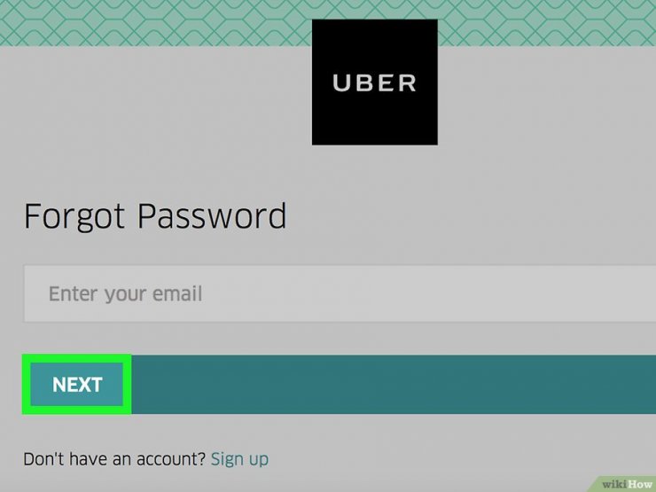Click the word 'Forgot' in the heading
656x492 pixels.
[x=74, y=216]
